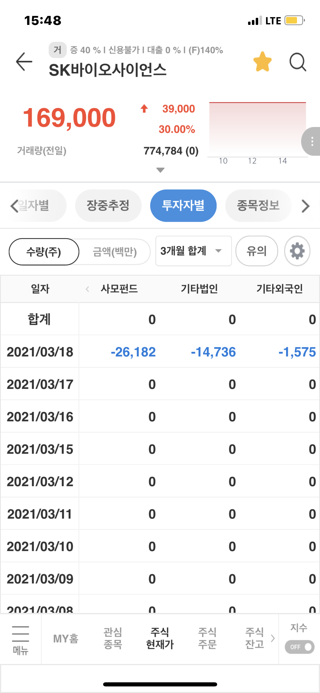The width and height of the screenshot is (320, 693).
Task: Tap the 거래량(전일) label
Action: coord(42,151)
